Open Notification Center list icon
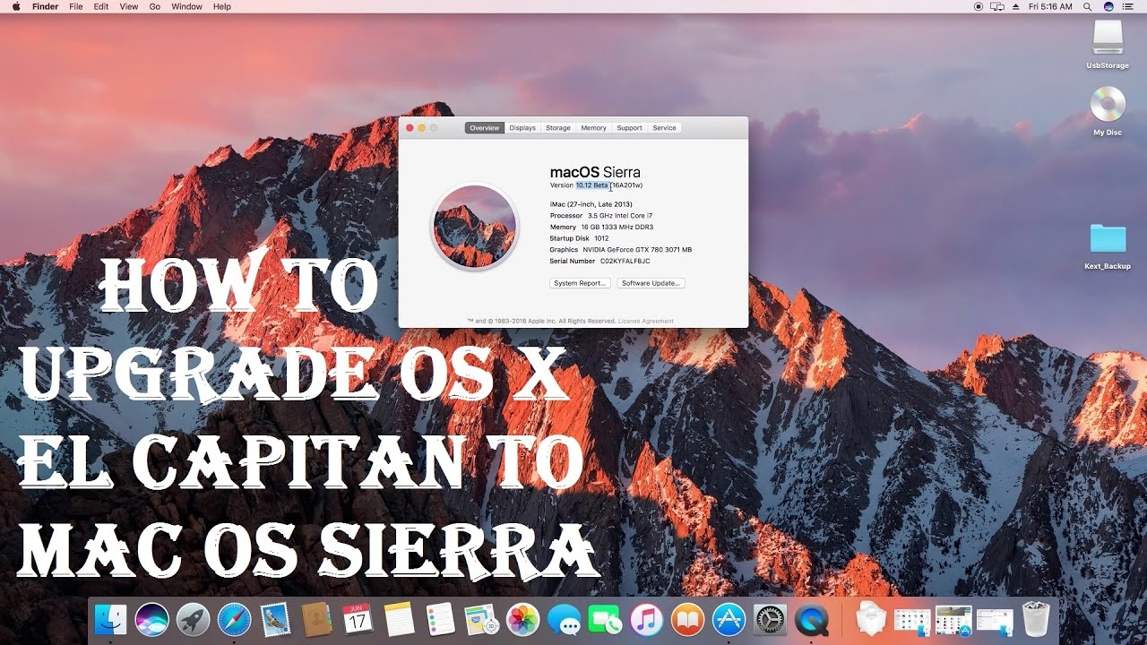The width and height of the screenshot is (1147, 645). pos(1130,6)
